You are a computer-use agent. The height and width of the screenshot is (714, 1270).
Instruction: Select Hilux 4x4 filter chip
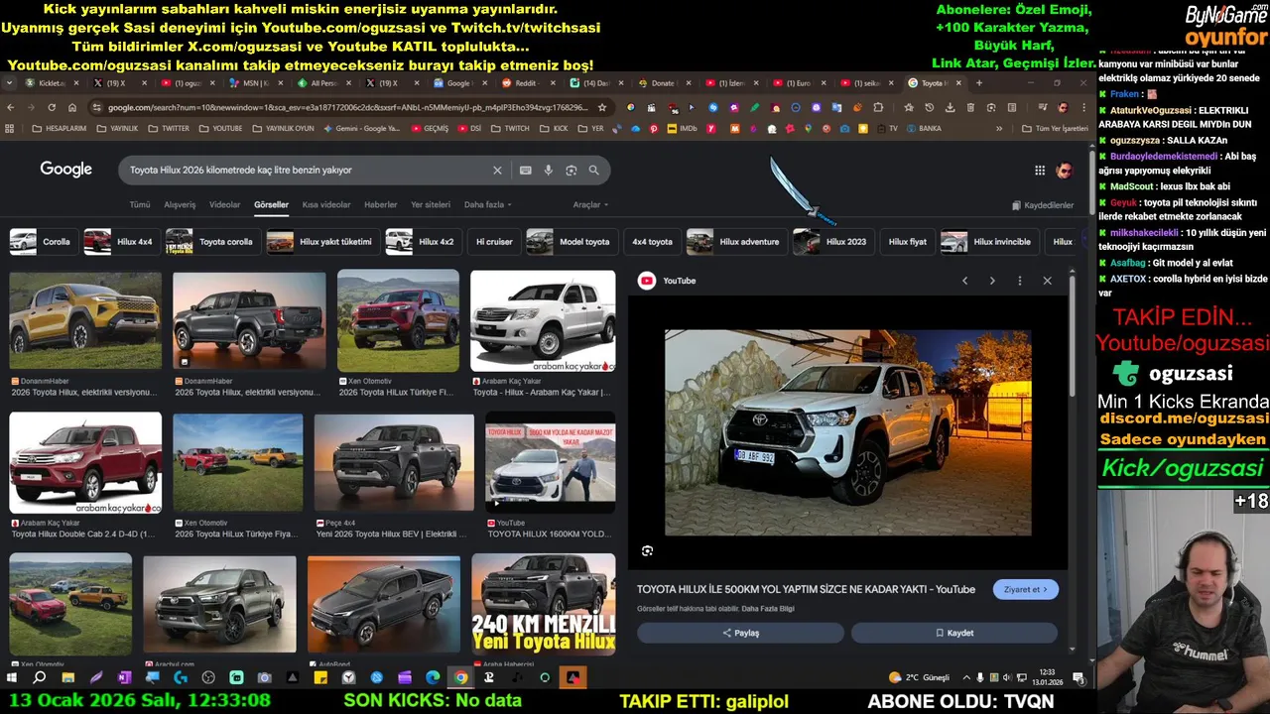120,242
